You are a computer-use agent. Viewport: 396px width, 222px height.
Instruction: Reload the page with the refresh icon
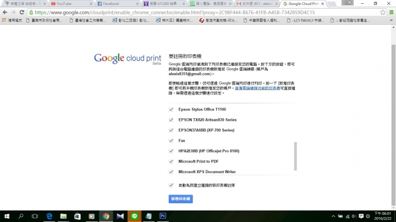click(x=22, y=12)
